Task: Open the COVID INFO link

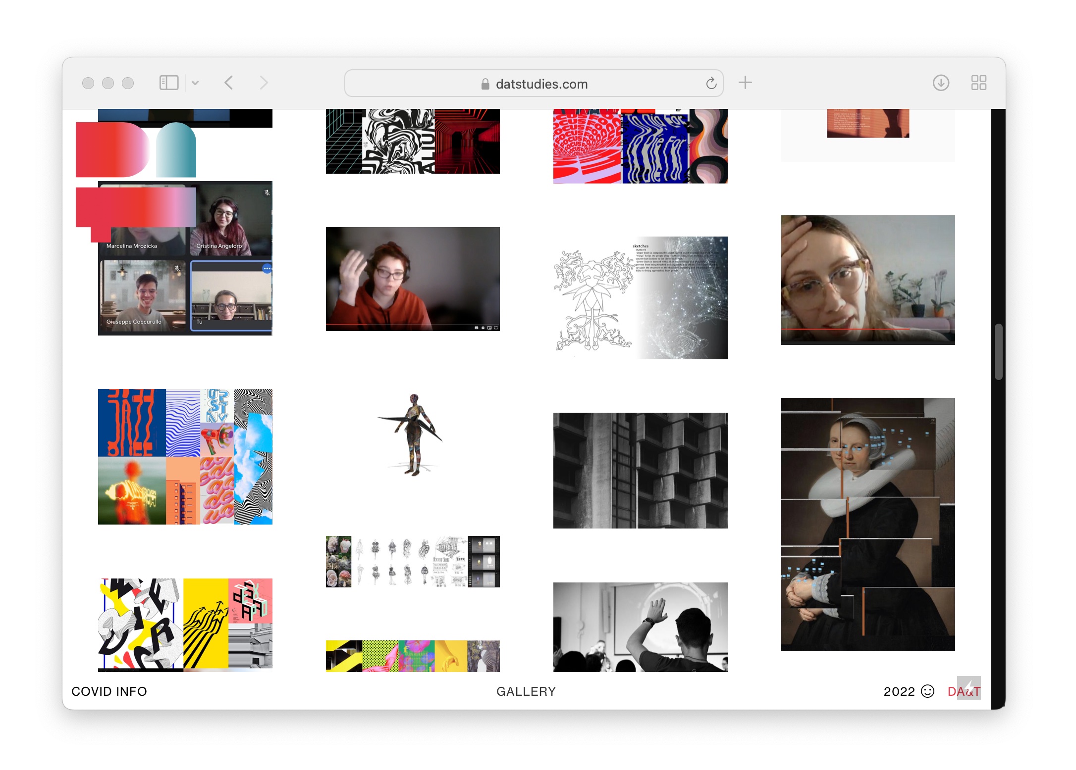Action: tap(109, 691)
